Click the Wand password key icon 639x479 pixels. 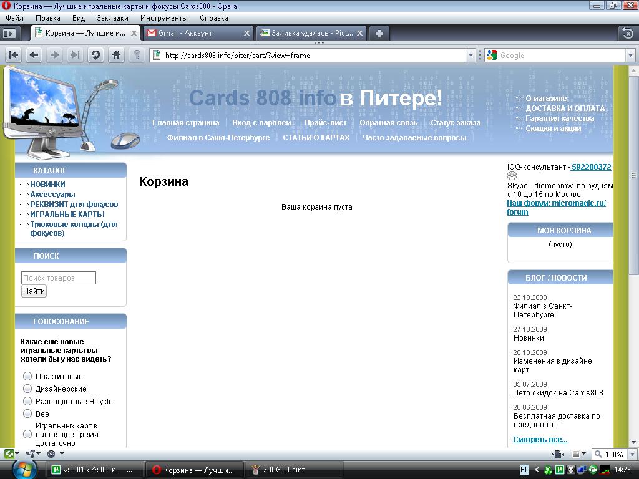click(137, 55)
